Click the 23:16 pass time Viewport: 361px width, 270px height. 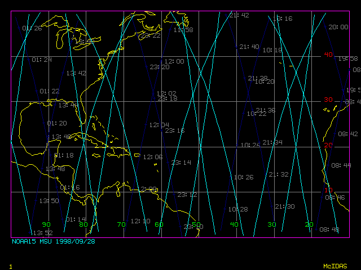point(175,130)
